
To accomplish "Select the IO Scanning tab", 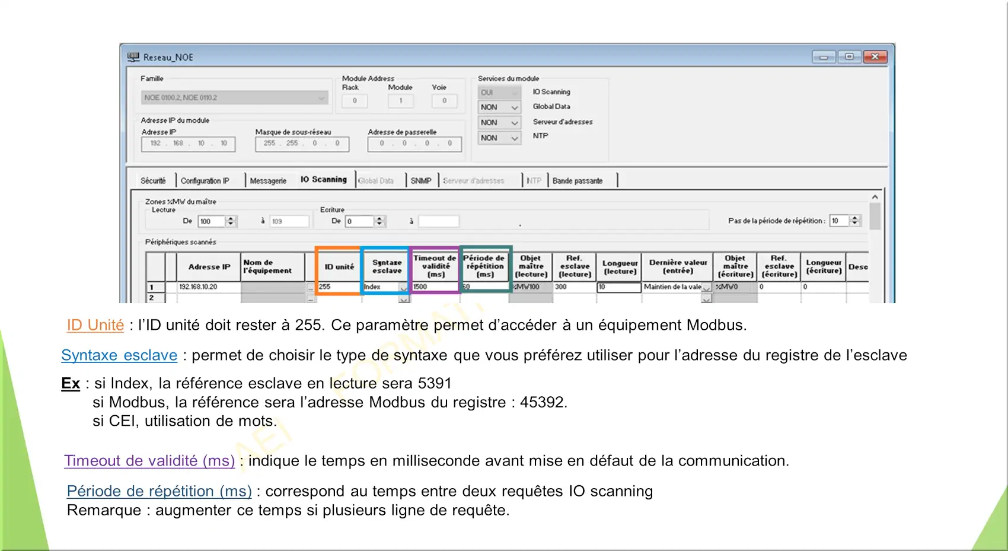I will coord(323,179).
